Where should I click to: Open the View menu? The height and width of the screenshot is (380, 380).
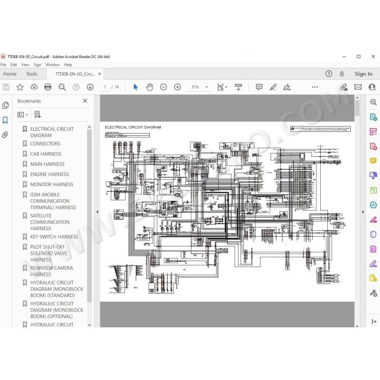pos(25,65)
